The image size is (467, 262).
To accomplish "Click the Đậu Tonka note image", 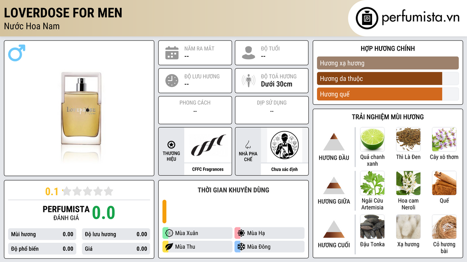I will tap(372, 227).
